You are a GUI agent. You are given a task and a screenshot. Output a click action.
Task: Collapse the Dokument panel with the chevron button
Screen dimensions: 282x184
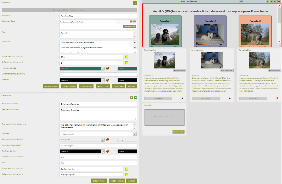point(135,3)
